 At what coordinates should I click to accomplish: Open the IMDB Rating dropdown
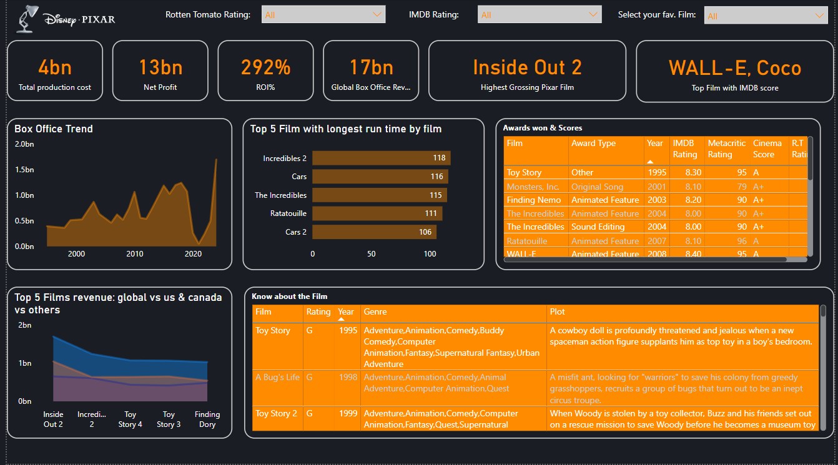click(540, 14)
